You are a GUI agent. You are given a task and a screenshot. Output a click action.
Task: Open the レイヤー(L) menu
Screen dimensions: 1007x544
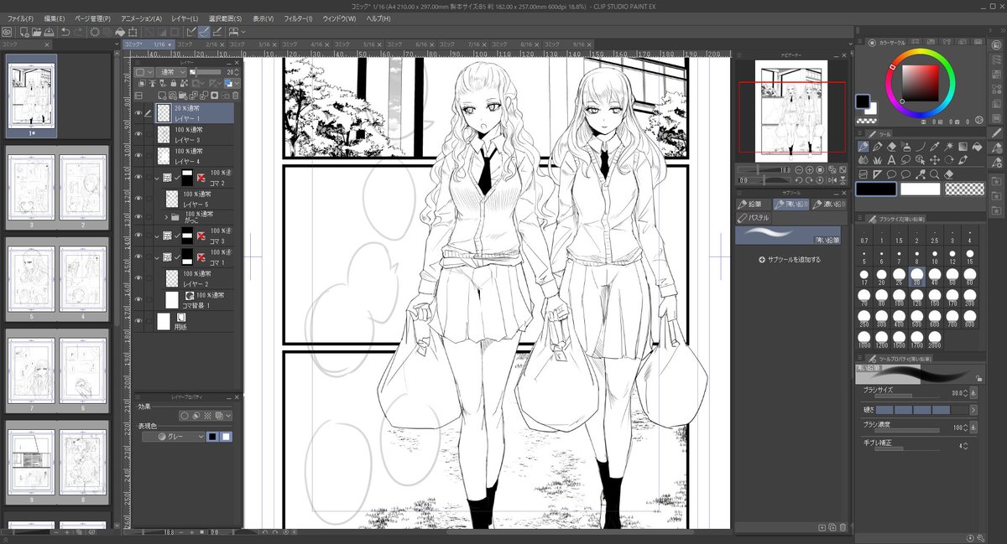click(183, 18)
